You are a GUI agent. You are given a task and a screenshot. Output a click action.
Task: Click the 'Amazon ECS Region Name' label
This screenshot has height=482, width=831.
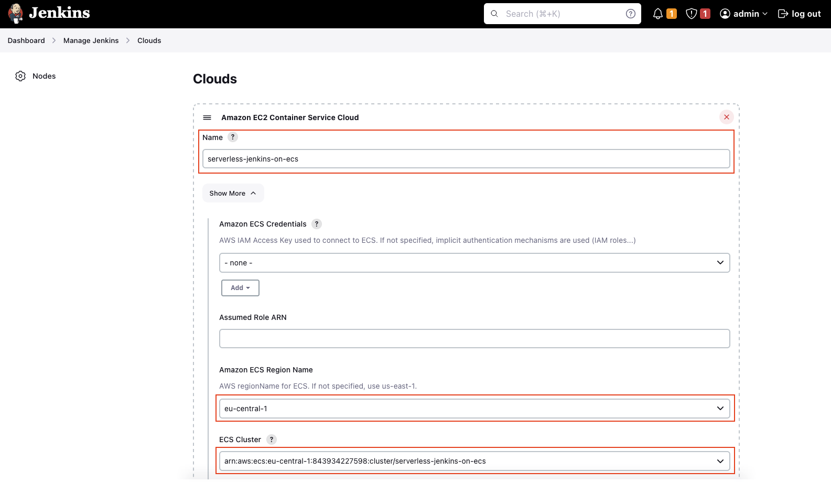266,370
